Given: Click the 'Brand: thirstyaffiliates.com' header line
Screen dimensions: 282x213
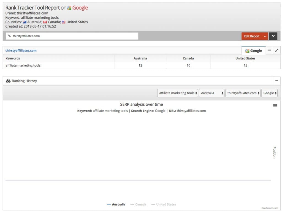Looking at the screenshot, I should pos(27,13).
